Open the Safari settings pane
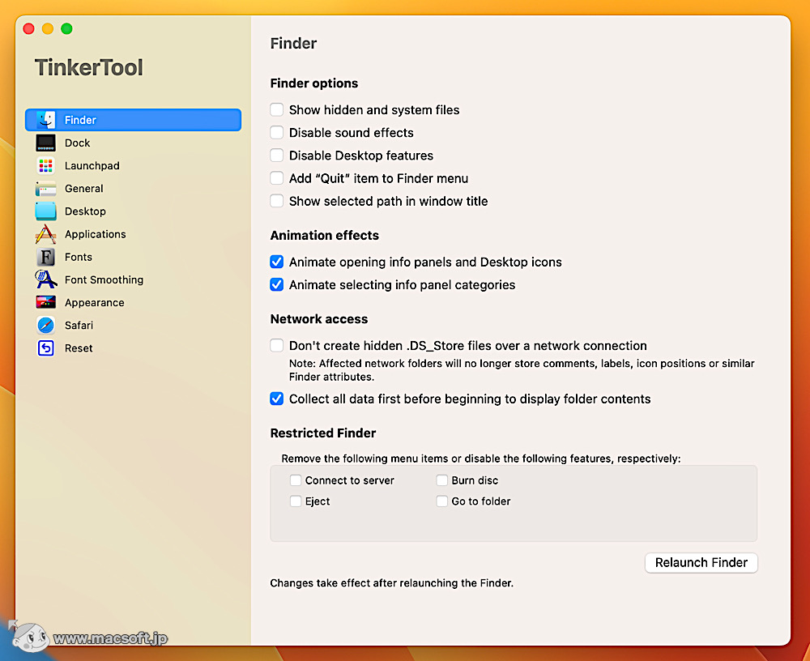This screenshot has width=810, height=661. pyautogui.click(x=79, y=325)
